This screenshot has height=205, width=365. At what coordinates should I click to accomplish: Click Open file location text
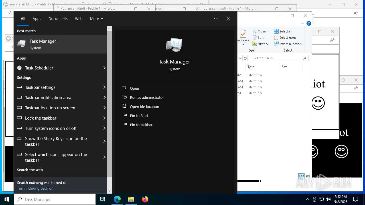(x=144, y=106)
